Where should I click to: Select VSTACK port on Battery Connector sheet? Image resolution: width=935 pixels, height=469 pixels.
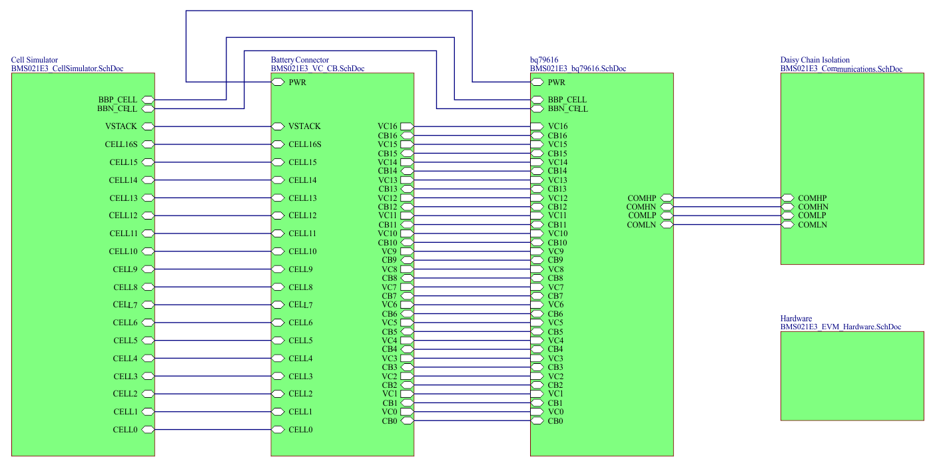pyautogui.click(x=278, y=126)
